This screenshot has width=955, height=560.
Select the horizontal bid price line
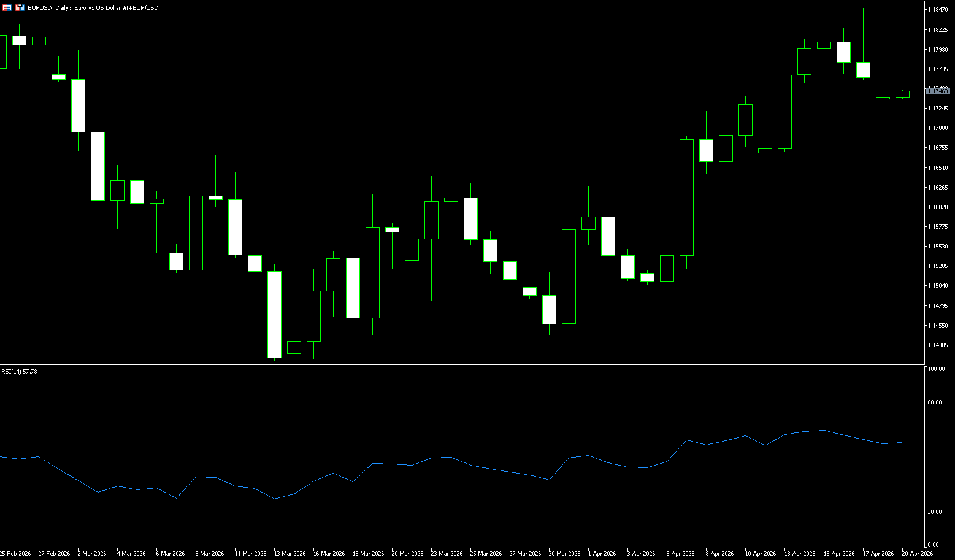429,91
